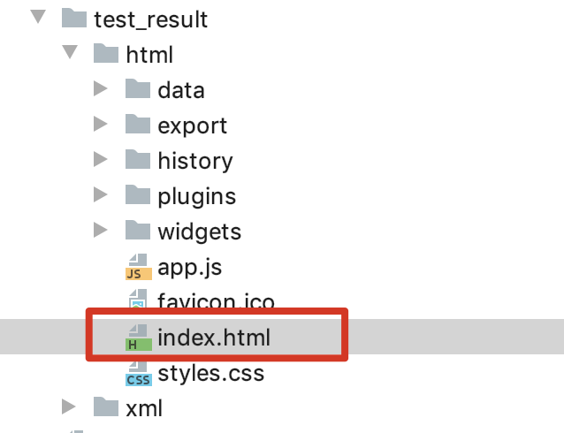Select the index.html file name
The height and width of the screenshot is (433, 564).
pyautogui.click(x=213, y=338)
